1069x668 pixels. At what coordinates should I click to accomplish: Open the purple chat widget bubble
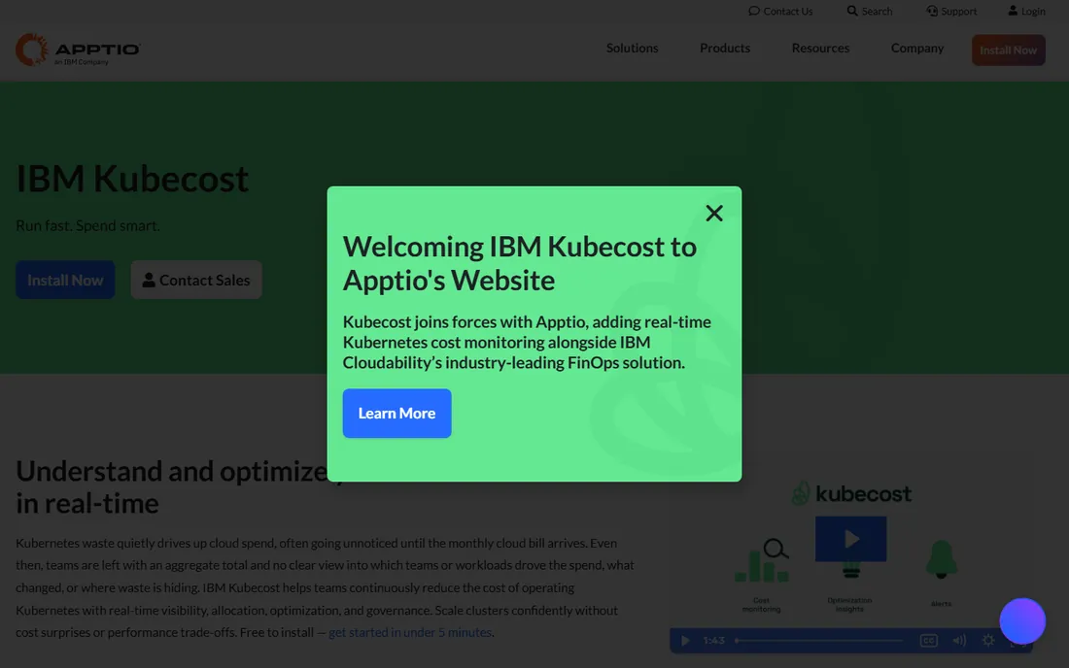[x=1022, y=621]
